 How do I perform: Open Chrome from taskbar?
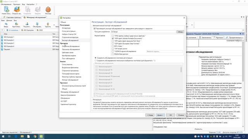pyautogui.click(x=35, y=136)
